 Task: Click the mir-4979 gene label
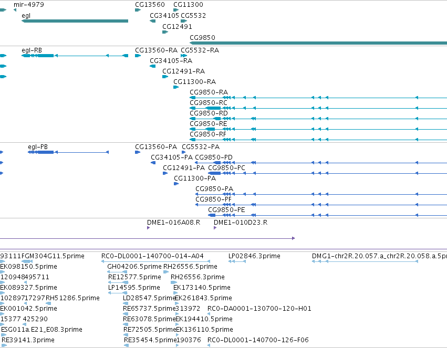coord(29,5)
